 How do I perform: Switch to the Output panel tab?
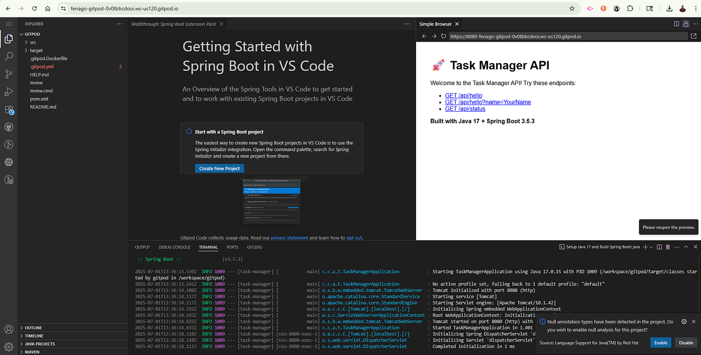point(142,247)
